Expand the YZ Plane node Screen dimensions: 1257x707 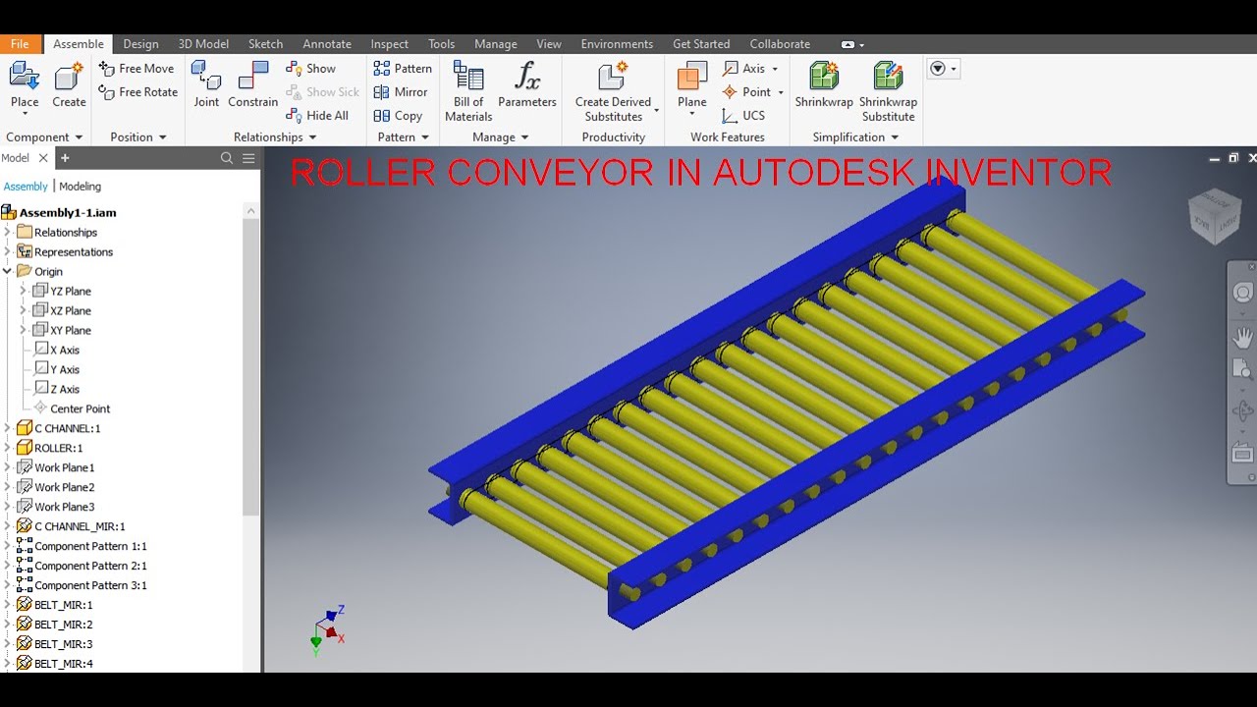(23, 291)
